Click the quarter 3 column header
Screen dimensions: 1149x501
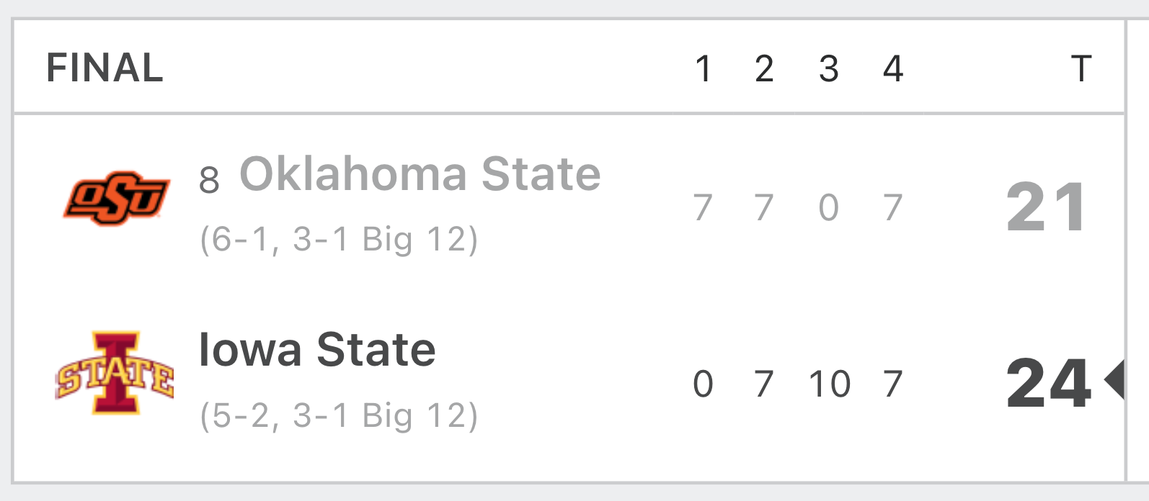point(829,69)
